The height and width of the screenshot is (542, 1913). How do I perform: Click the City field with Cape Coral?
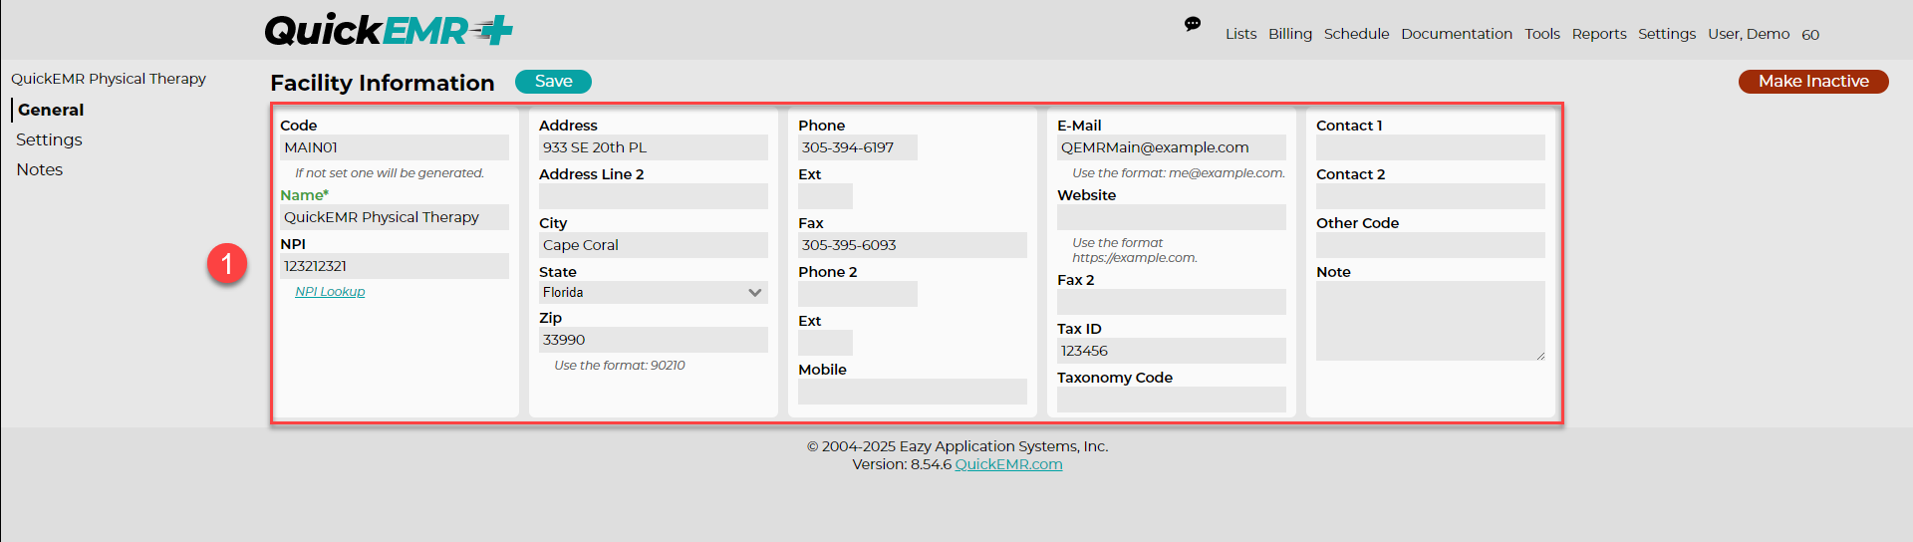pyautogui.click(x=654, y=245)
